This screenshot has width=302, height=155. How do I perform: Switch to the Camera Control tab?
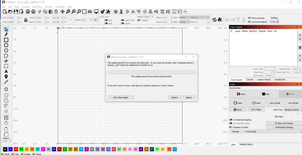click(x=264, y=80)
